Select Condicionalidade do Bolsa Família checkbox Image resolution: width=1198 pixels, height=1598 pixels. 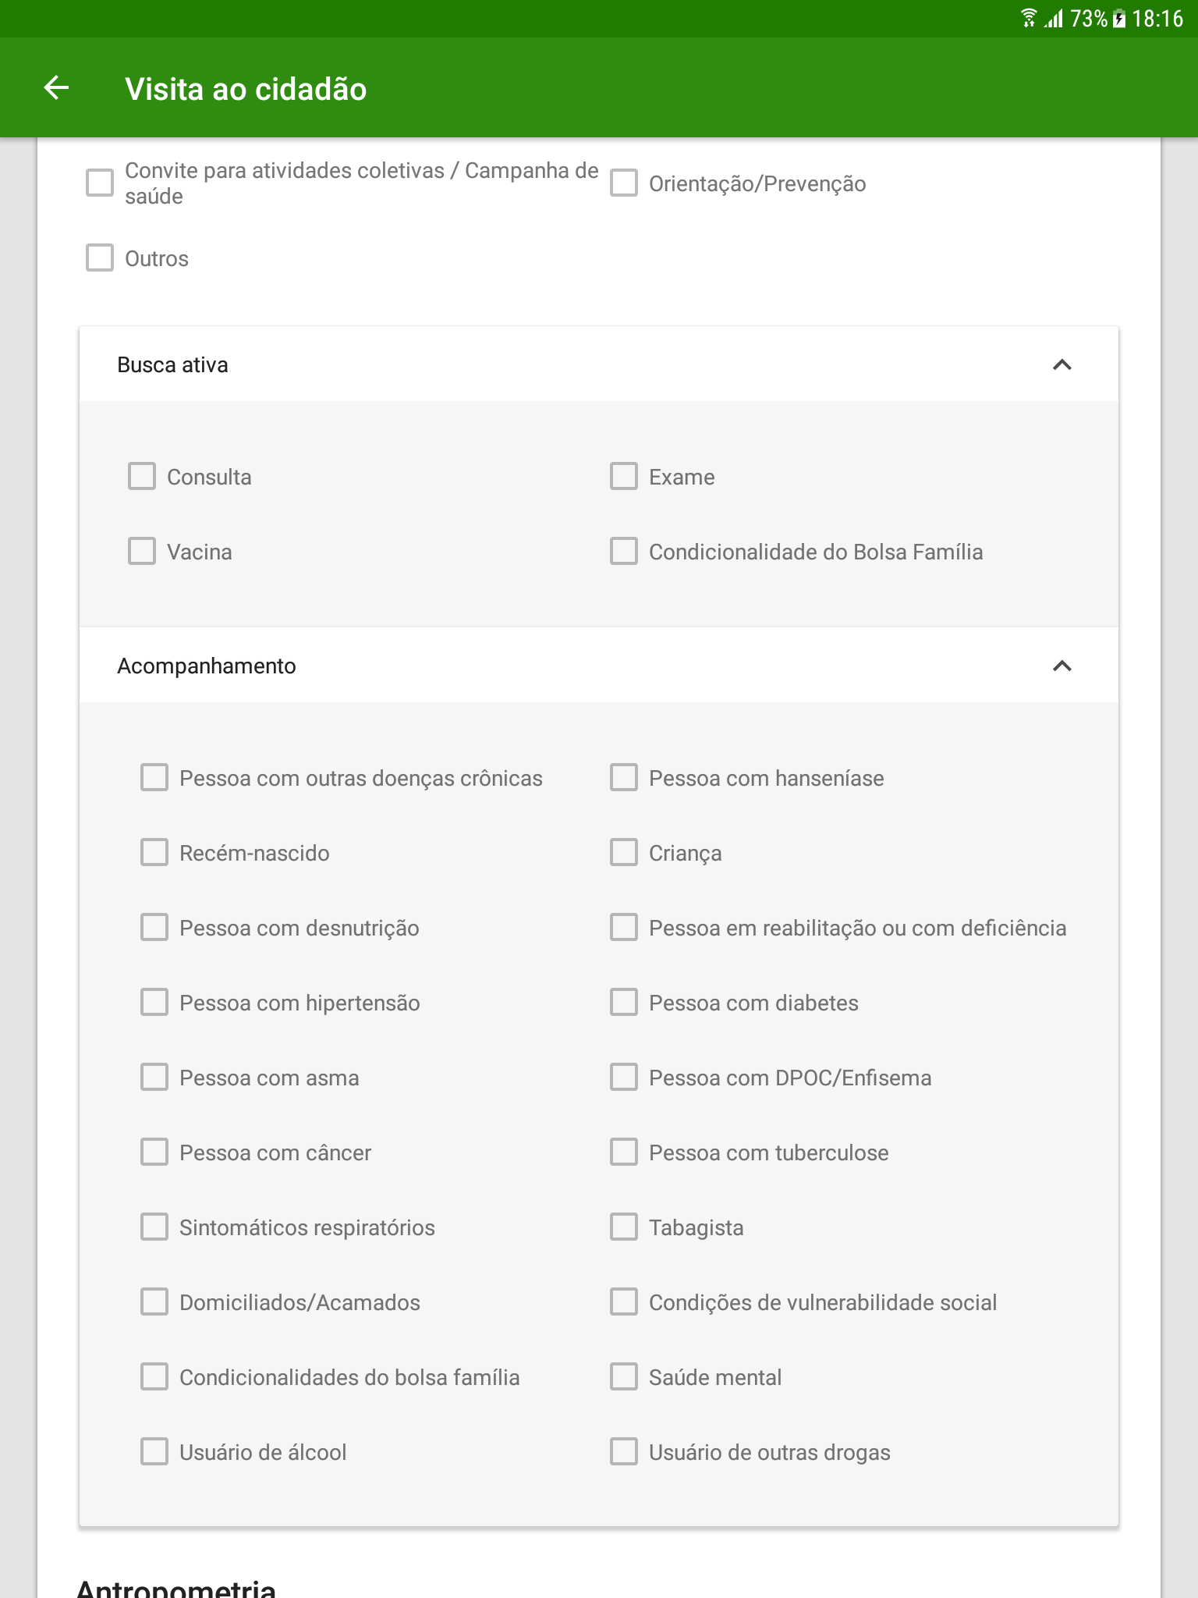pos(624,551)
